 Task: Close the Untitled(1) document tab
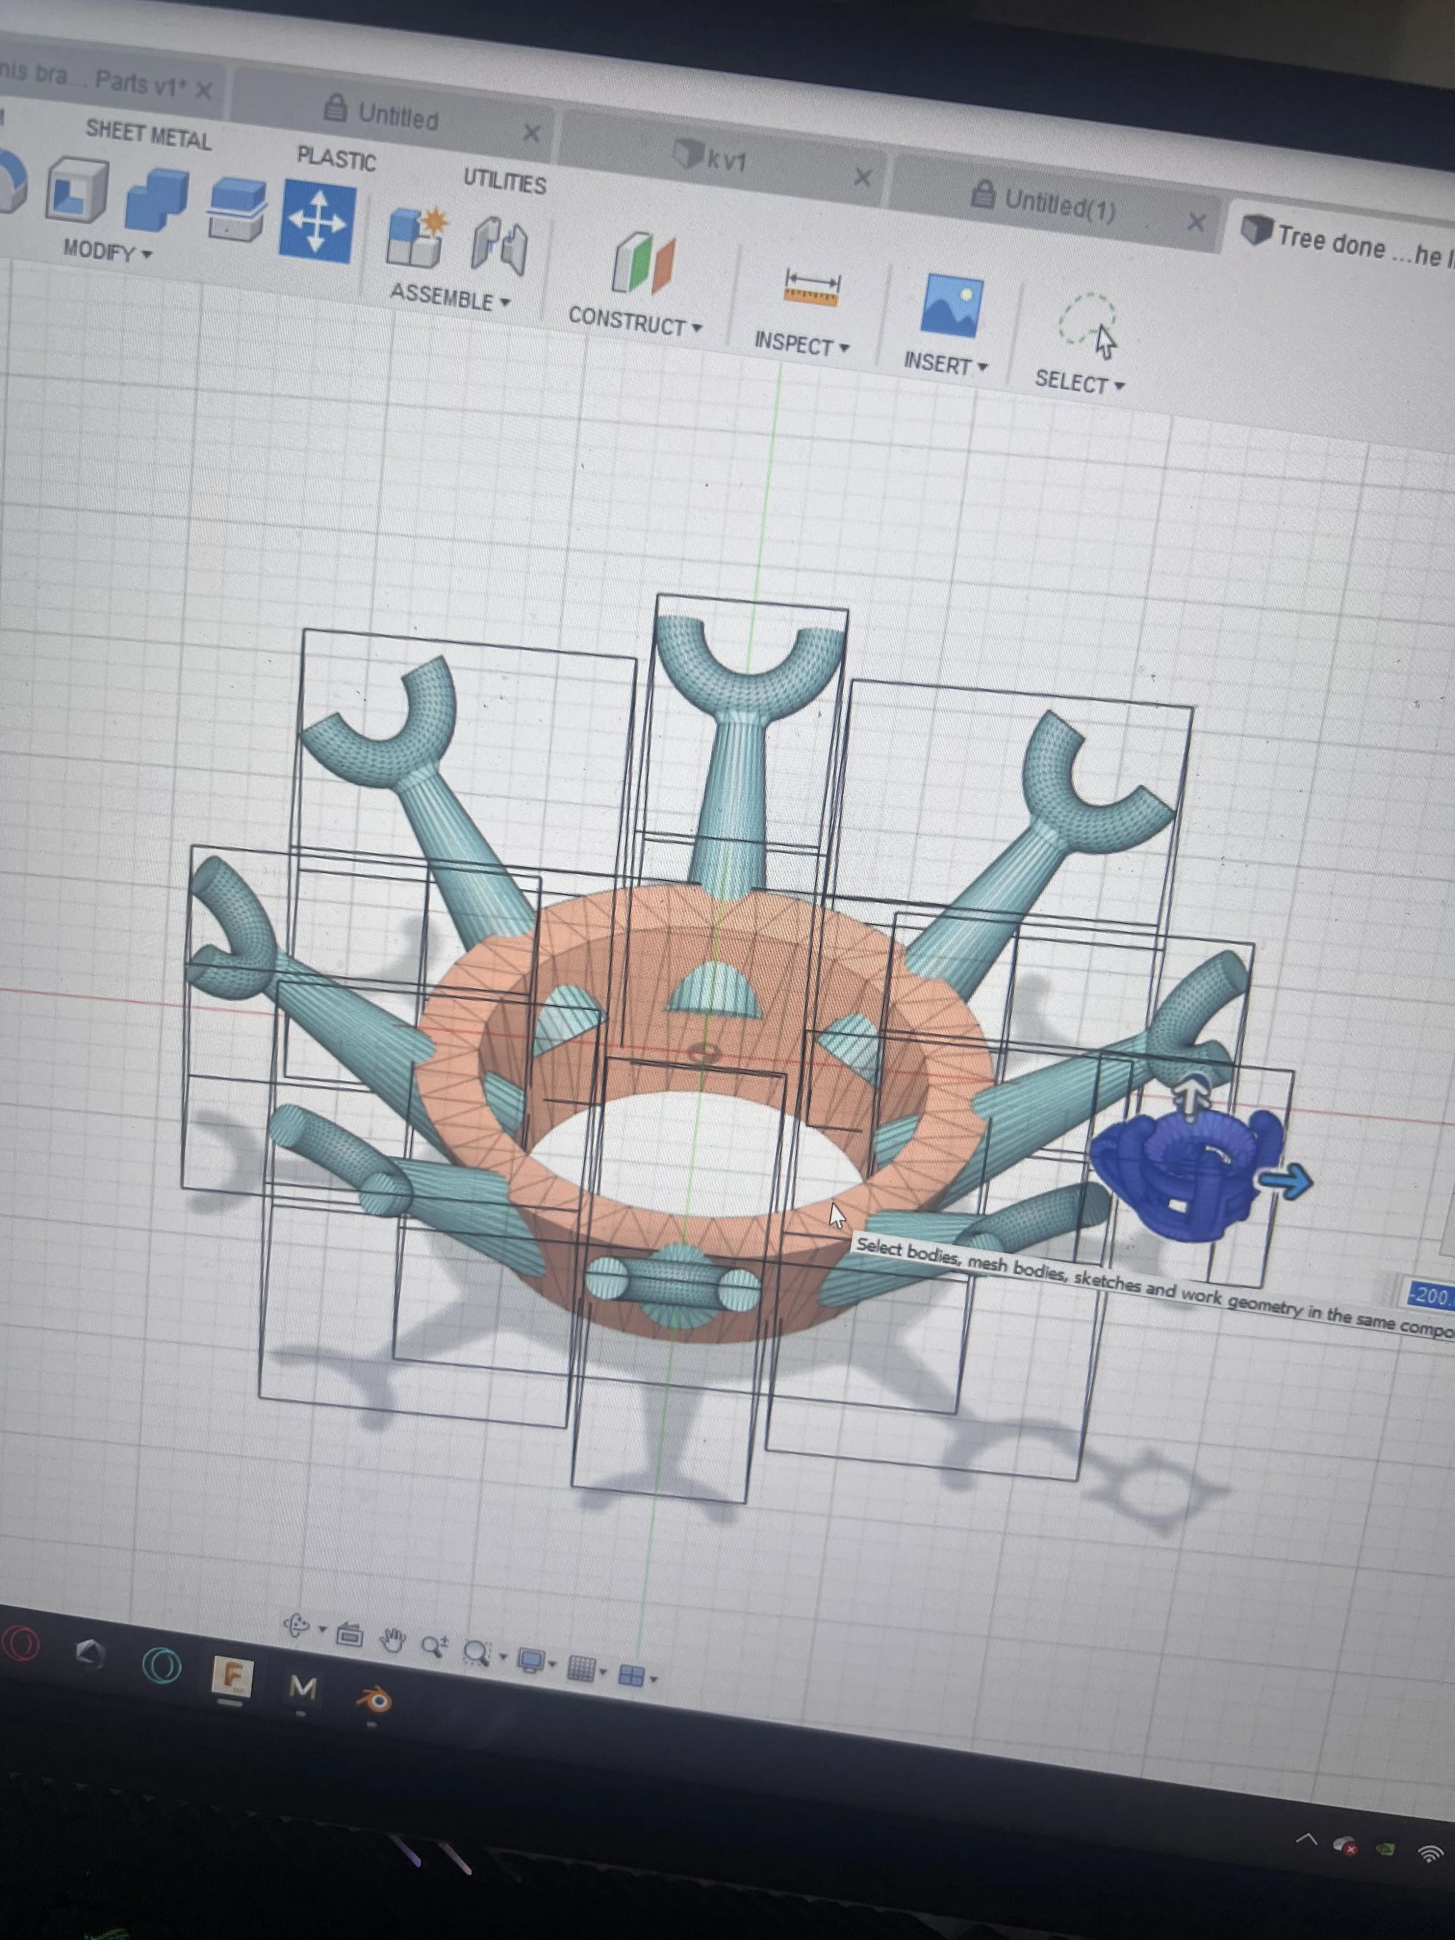(1196, 222)
